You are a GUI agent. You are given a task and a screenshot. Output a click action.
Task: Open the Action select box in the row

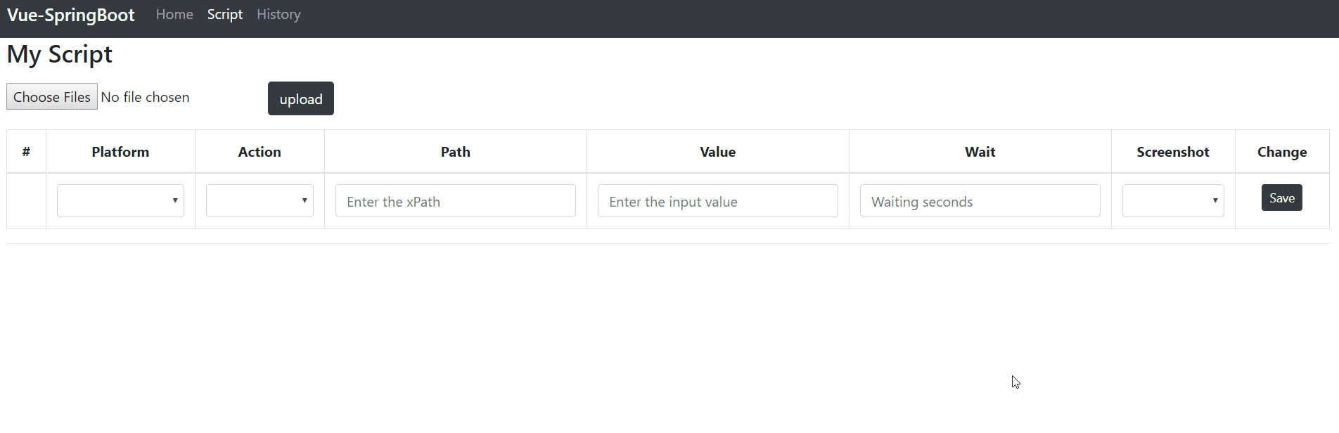point(260,201)
